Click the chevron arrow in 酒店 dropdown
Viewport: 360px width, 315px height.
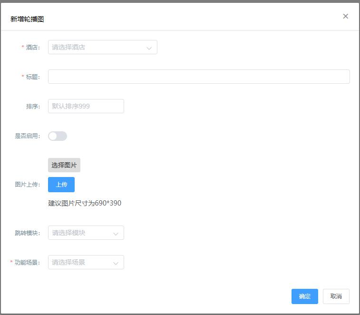pyautogui.click(x=149, y=48)
